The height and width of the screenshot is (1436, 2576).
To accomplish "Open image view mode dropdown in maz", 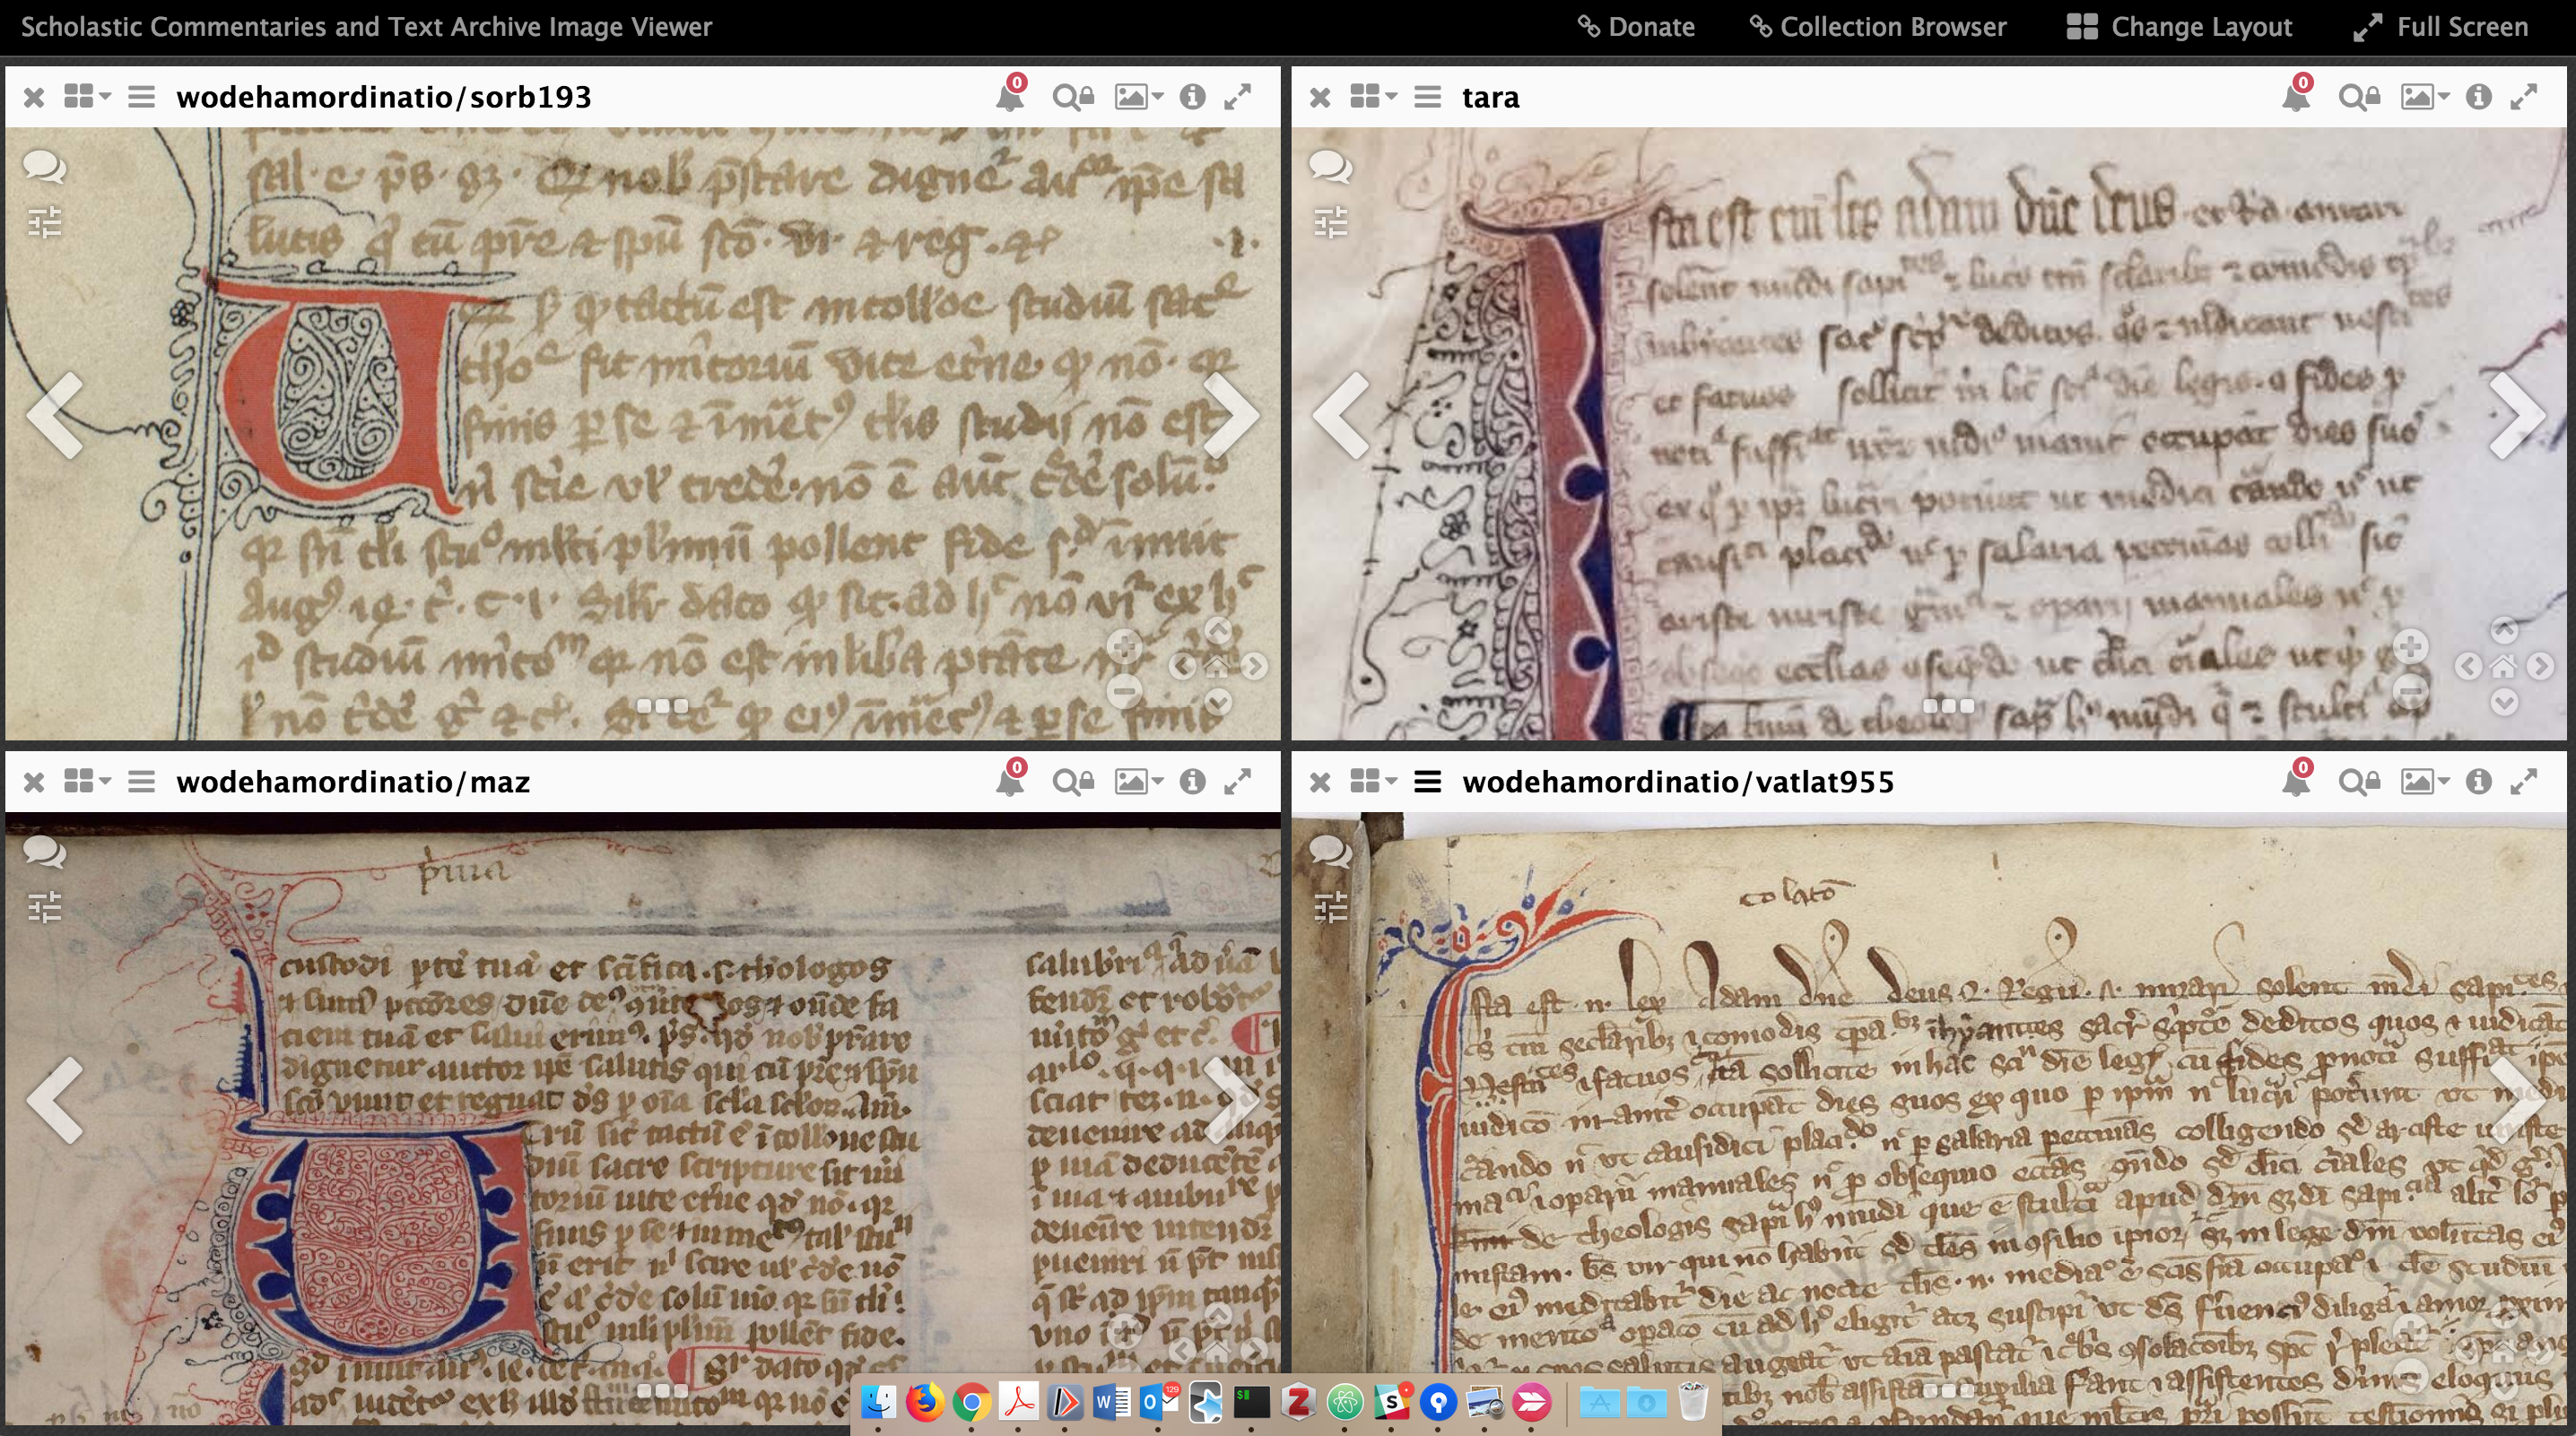I will coord(1139,782).
